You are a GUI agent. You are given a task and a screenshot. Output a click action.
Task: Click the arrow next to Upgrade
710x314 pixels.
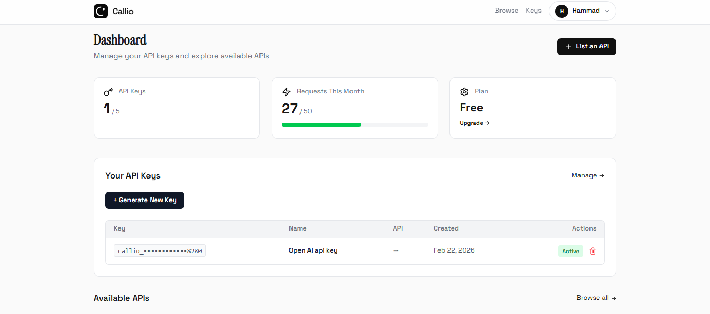click(487, 123)
